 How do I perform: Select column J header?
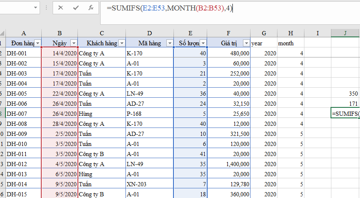point(345,33)
